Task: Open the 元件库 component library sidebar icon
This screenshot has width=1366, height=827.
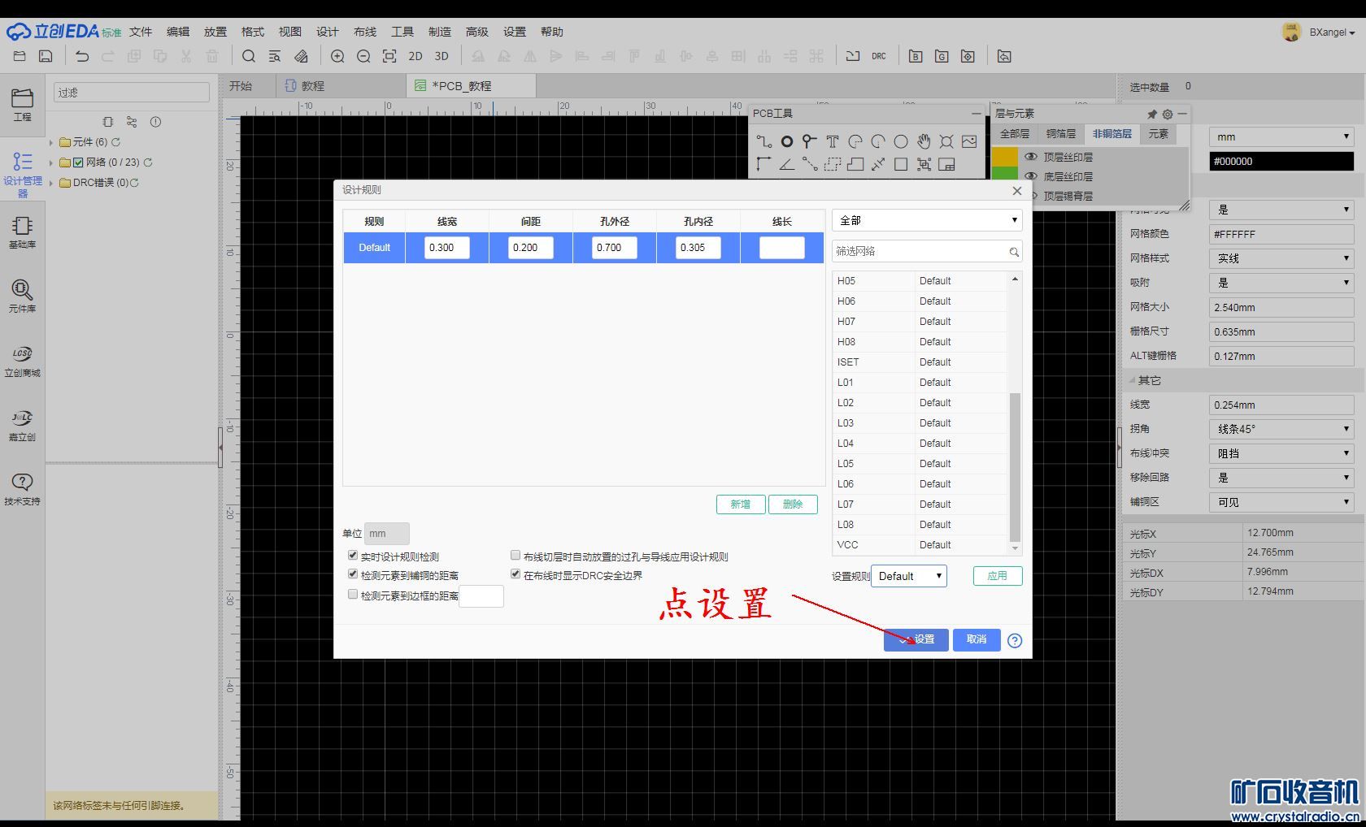Action: (22, 296)
